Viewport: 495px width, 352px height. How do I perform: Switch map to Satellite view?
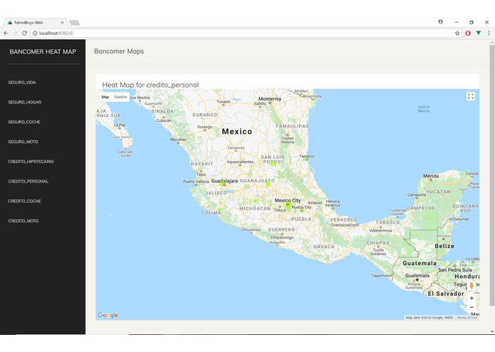(x=120, y=97)
